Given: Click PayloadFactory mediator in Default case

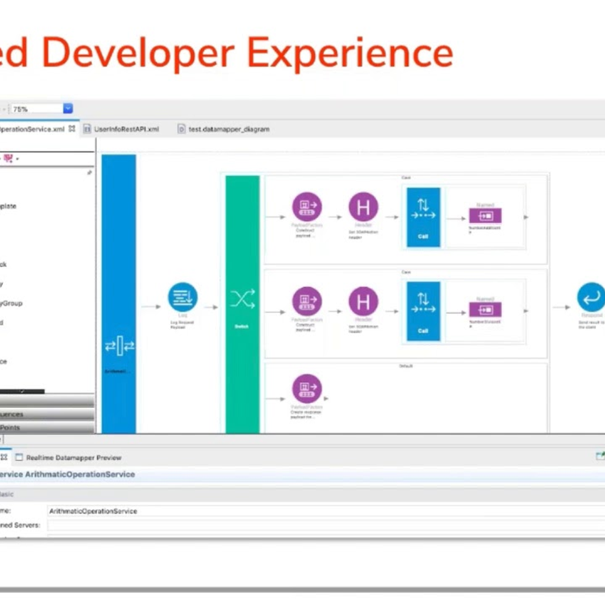Looking at the screenshot, I should pos(307,389).
